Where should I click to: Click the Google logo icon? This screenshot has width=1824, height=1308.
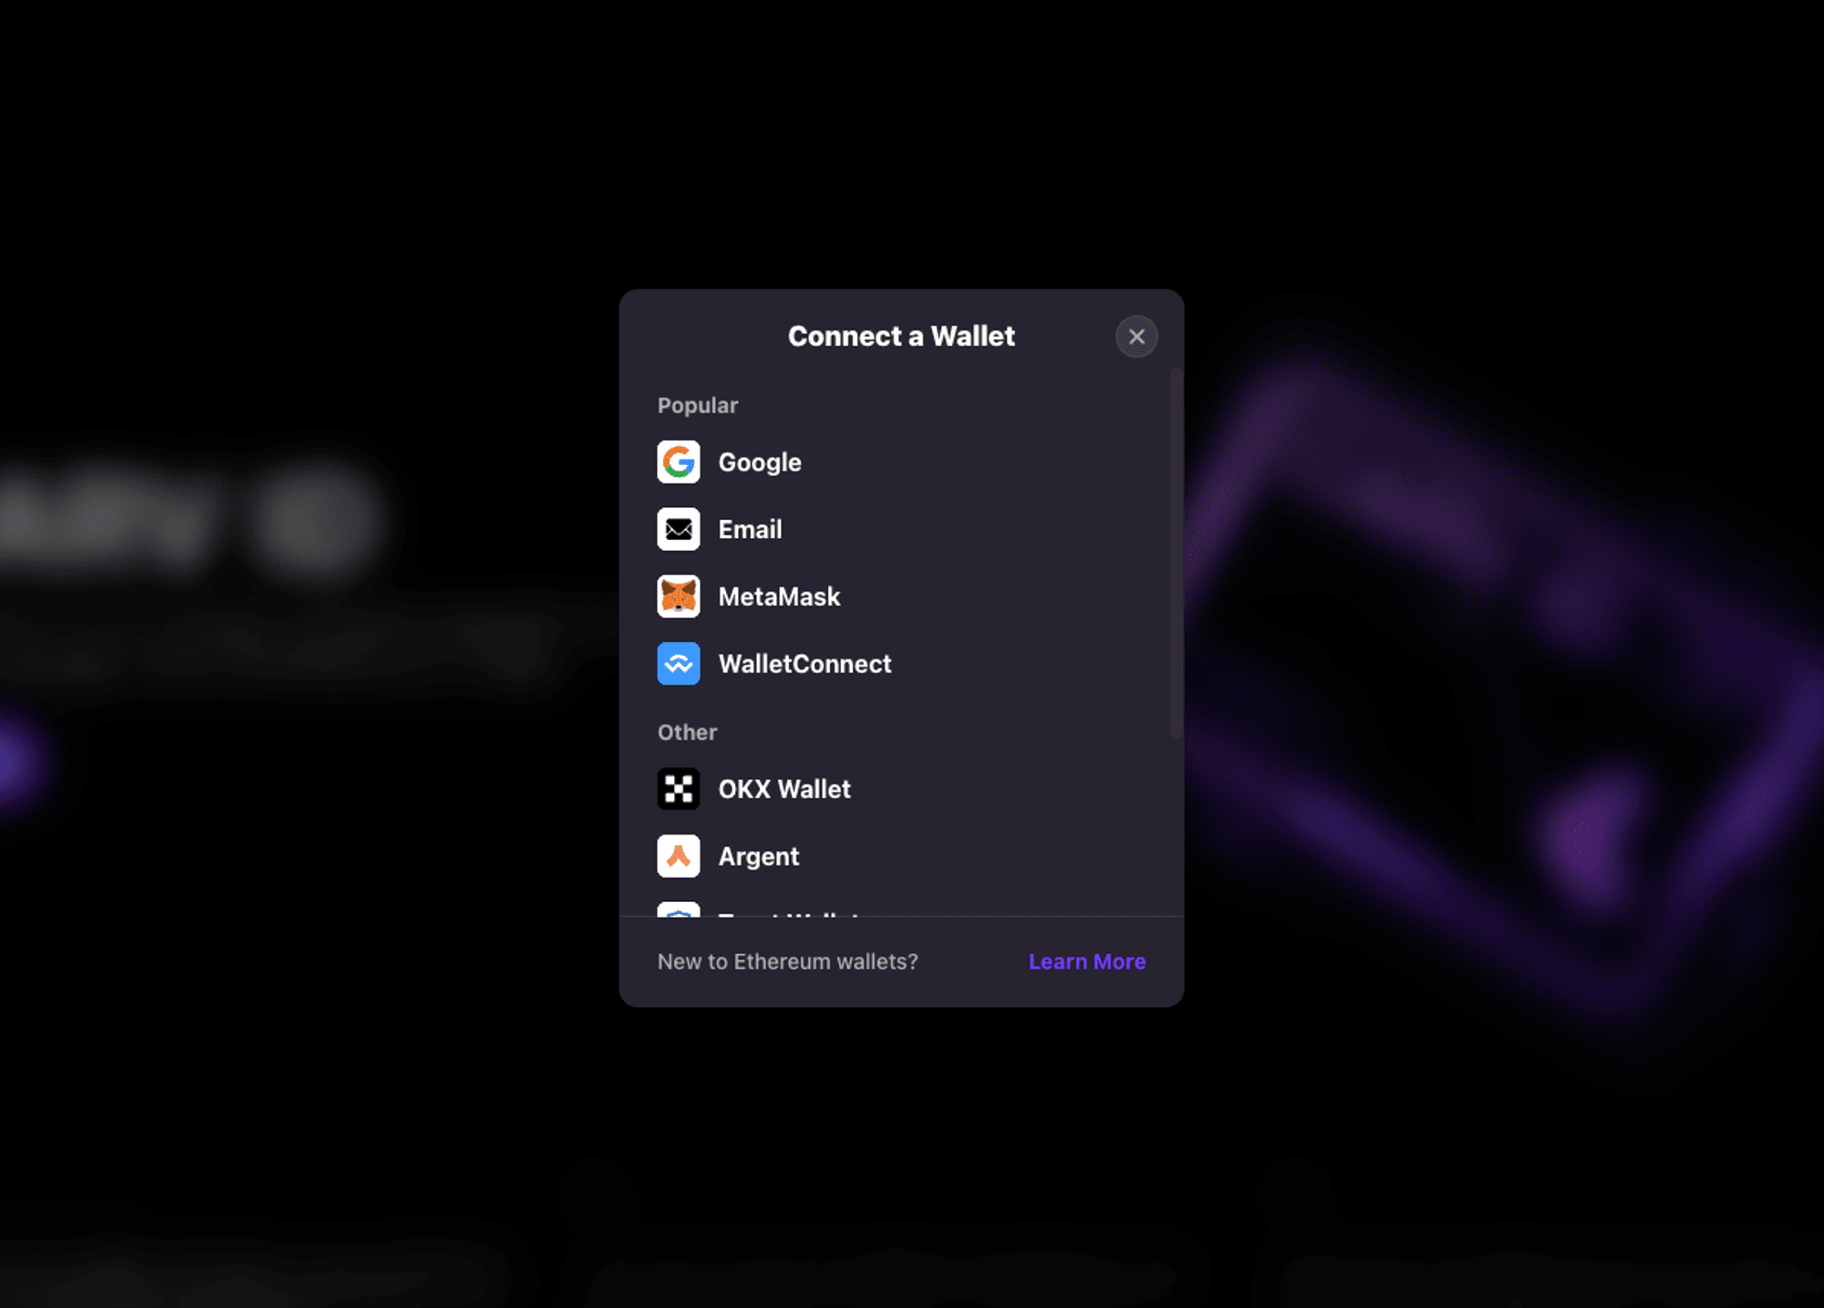tap(679, 462)
